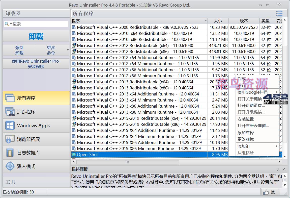
Task: Click the view layout icon at top right
Action: click(279, 13)
